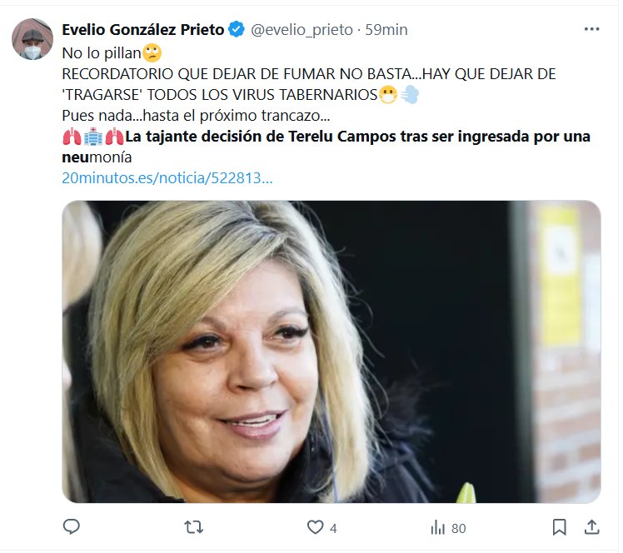Viewport: 623px width, 553px height.
Task: Open the three-dot more options menu
Action: pyautogui.click(x=591, y=29)
